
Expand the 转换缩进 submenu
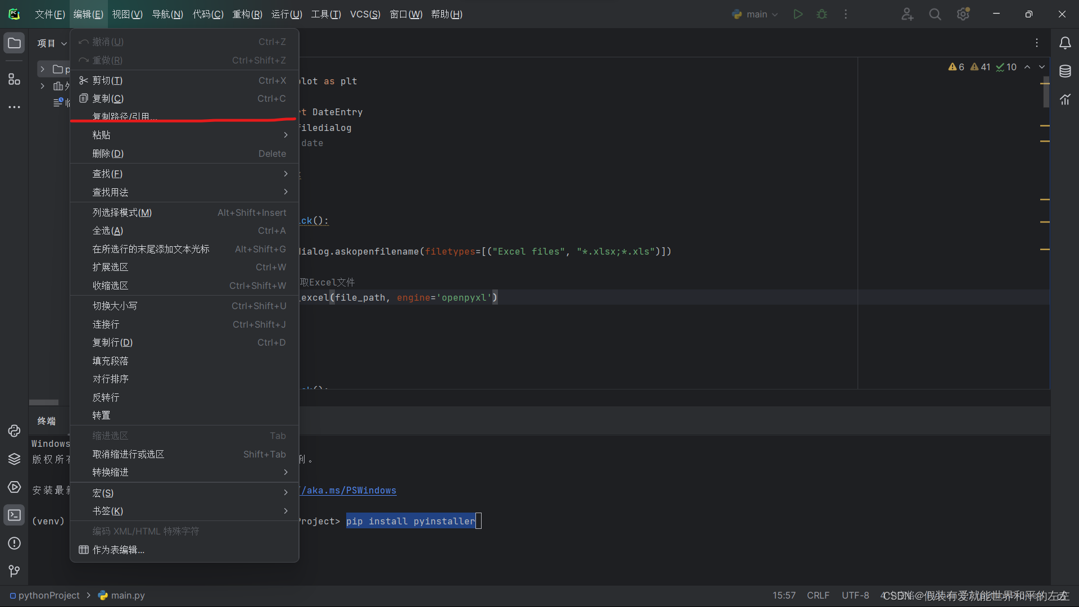coord(184,472)
